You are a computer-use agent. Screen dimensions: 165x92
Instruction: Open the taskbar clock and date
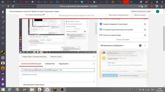(160, 90)
